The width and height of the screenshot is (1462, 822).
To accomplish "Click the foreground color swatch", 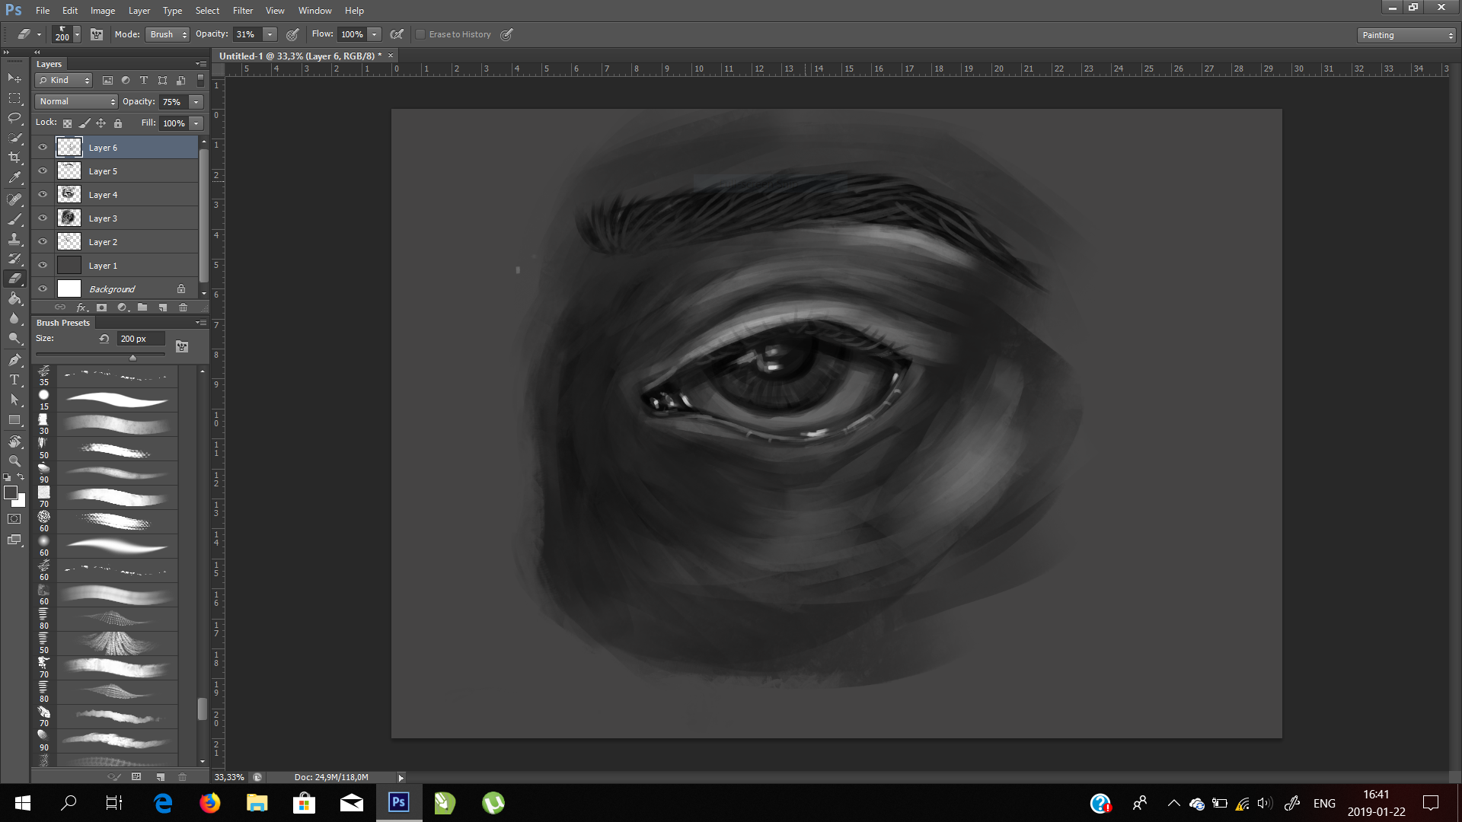I will coord(10,492).
